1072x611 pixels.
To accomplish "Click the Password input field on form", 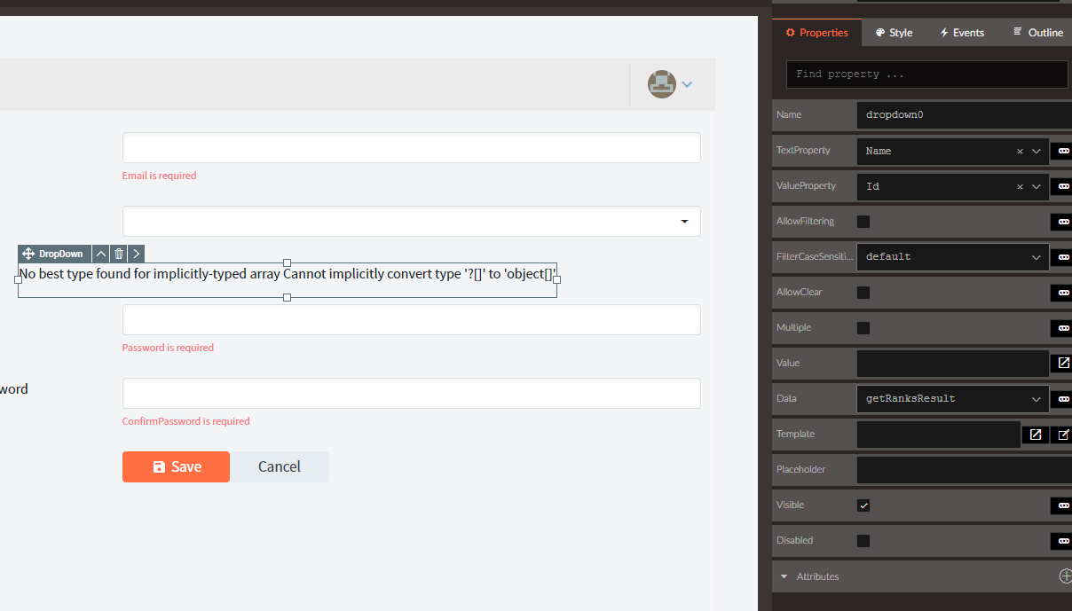I will [412, 320].
